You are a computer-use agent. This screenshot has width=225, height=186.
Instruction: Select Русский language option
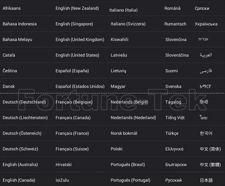pyautogui.click(x=173, y=180)
